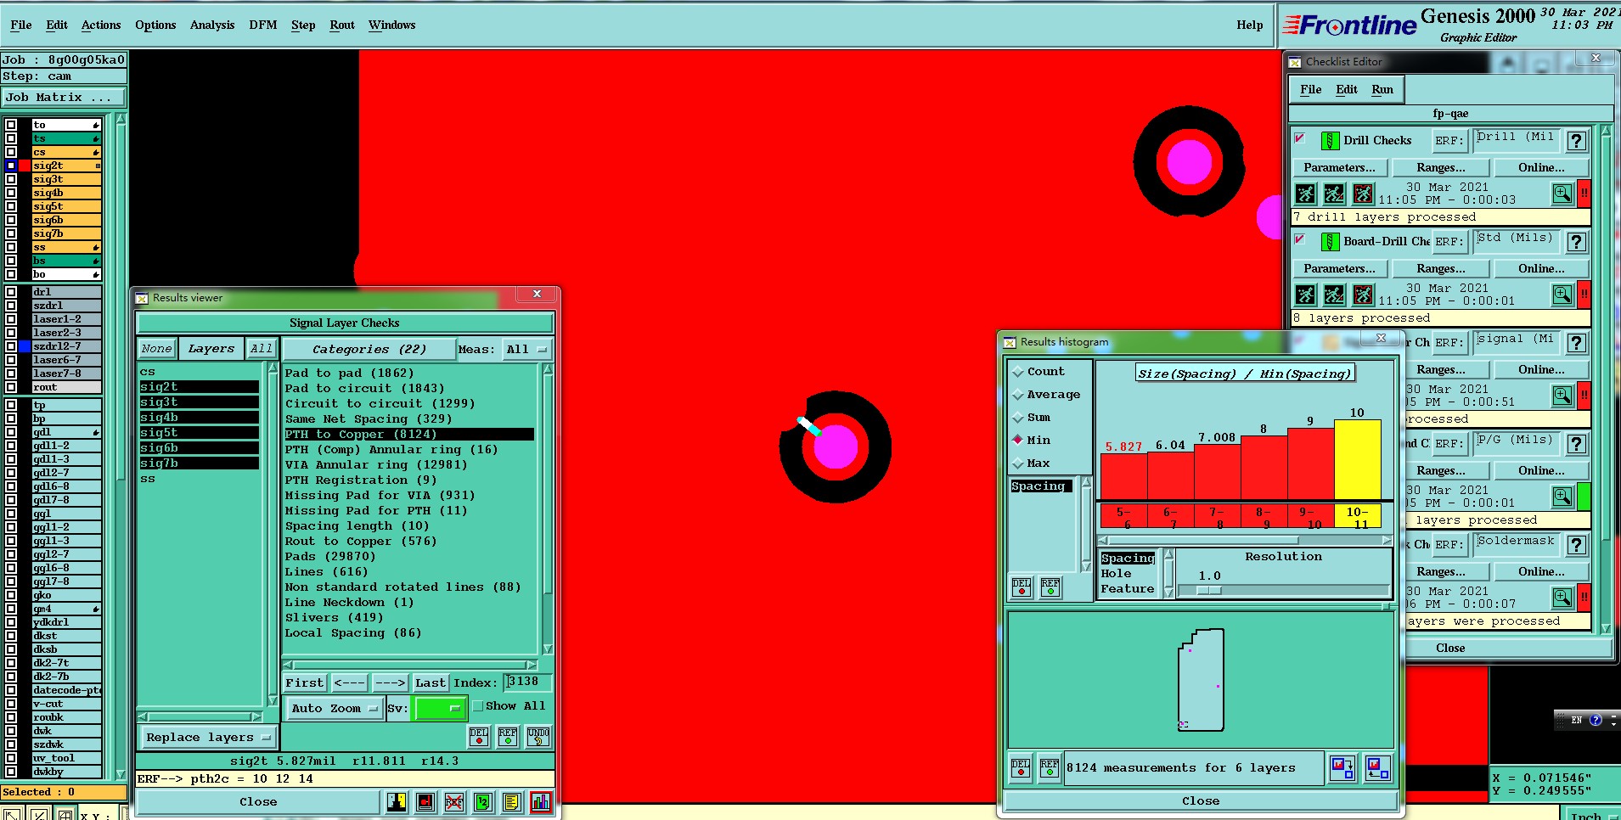This screenshot has height=820, width=1621.
Task: Toggle the Board-Drill Checks checkbox
Action: (1300, 239)
